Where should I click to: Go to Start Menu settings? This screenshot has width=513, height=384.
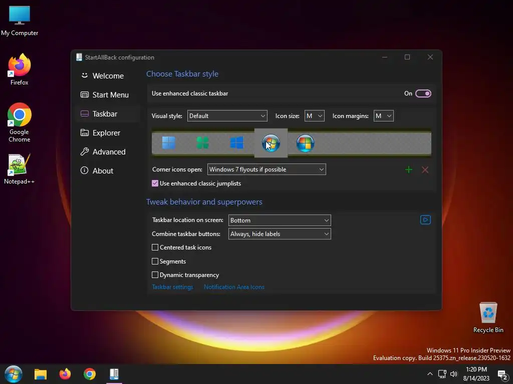(x=108, y=94)
